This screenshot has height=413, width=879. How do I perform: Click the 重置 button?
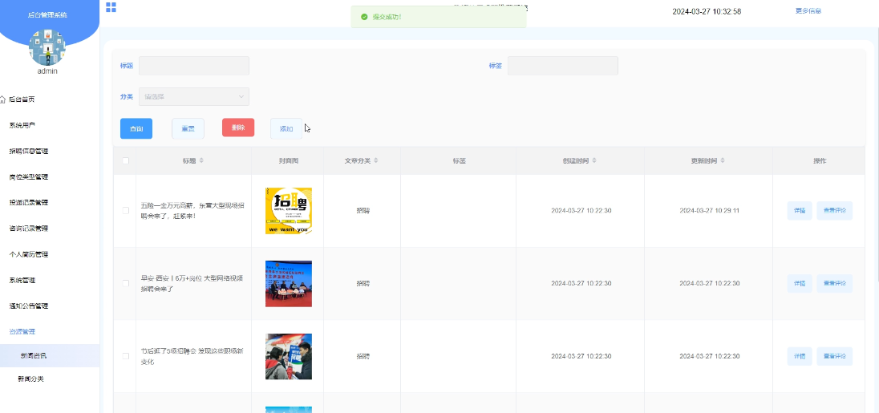(x=188, y=128)
